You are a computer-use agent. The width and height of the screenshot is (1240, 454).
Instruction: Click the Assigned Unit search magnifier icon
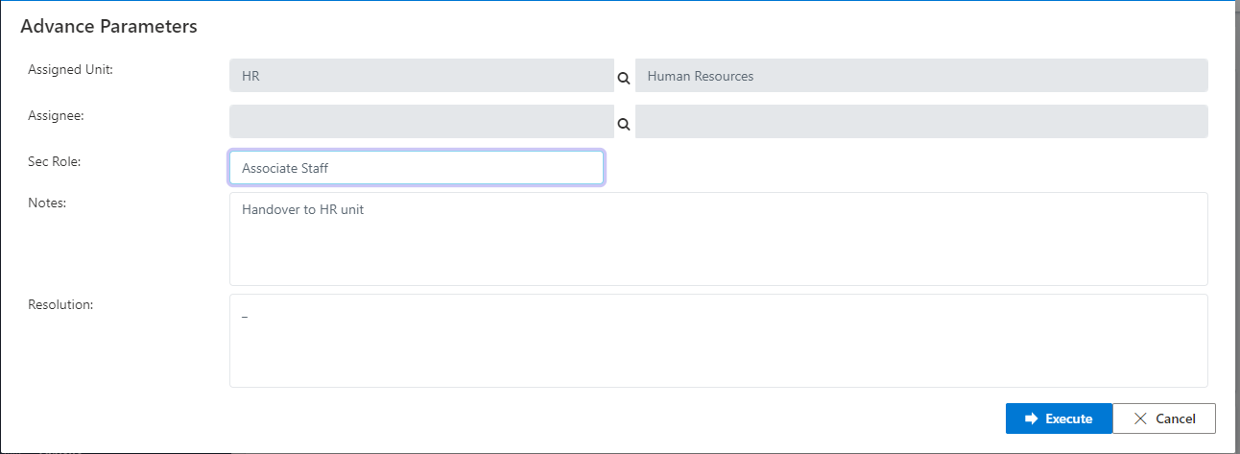coord(623,78)
